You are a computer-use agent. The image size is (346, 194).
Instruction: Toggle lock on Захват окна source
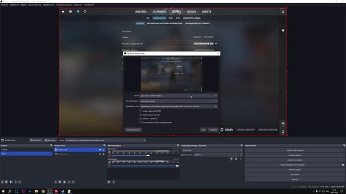(103, 150)
